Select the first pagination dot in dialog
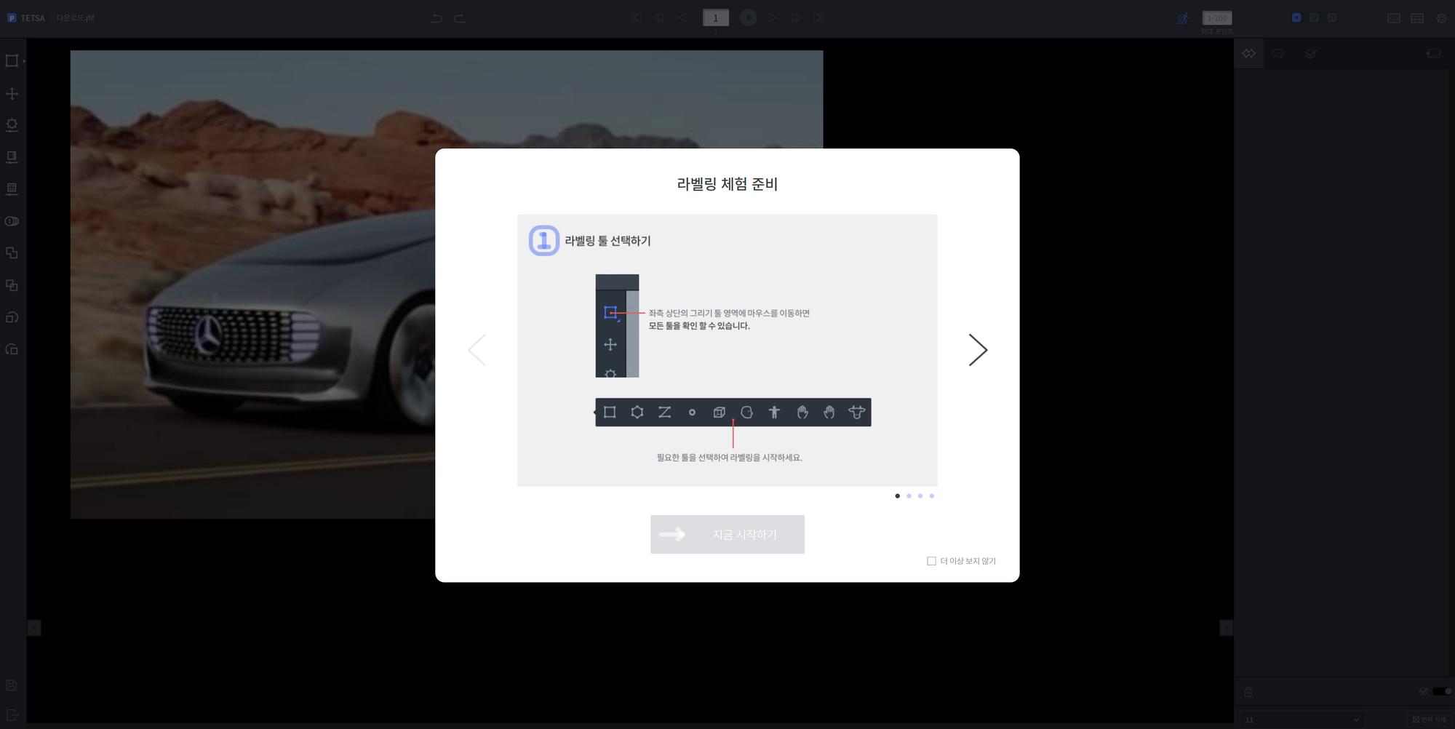Image resolution: width=1455 pixels, height=729 pixels. (x=898, y=496)
